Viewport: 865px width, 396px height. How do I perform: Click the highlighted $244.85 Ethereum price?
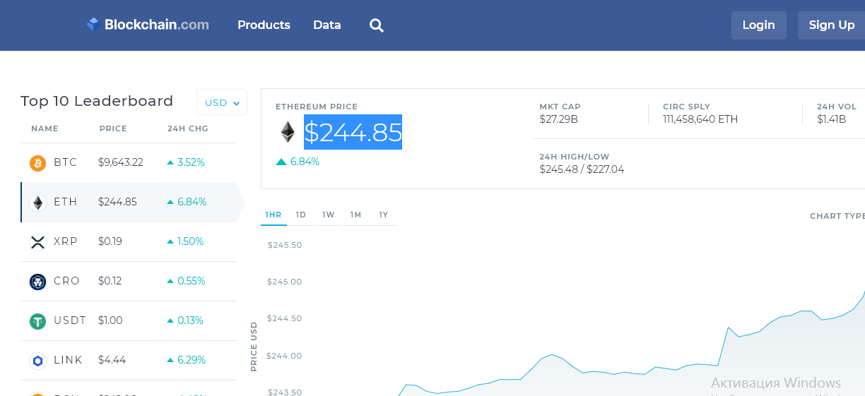pyautogui.click(x=353, y=132)
